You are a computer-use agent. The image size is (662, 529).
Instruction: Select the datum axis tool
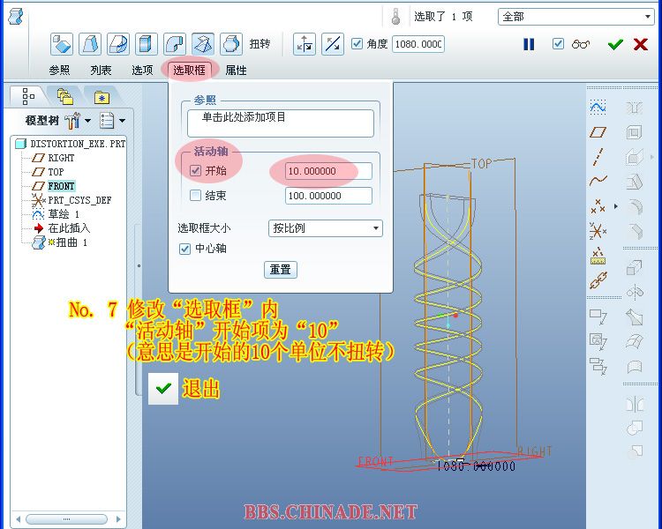point(598,157)
